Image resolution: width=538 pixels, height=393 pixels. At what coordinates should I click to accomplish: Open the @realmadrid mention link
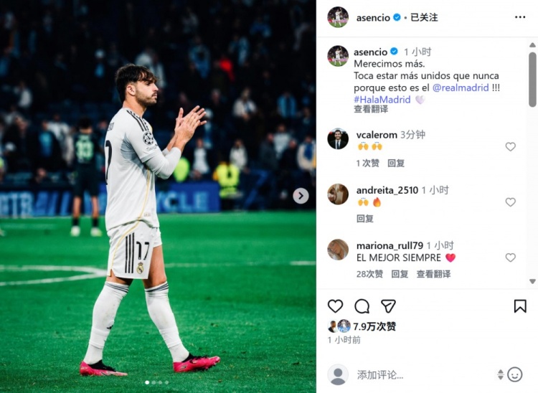pos(461,87)
